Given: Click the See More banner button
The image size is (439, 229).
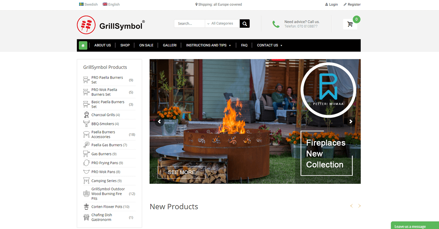Looking at the screenshot, I should click(x=182, y=172).
